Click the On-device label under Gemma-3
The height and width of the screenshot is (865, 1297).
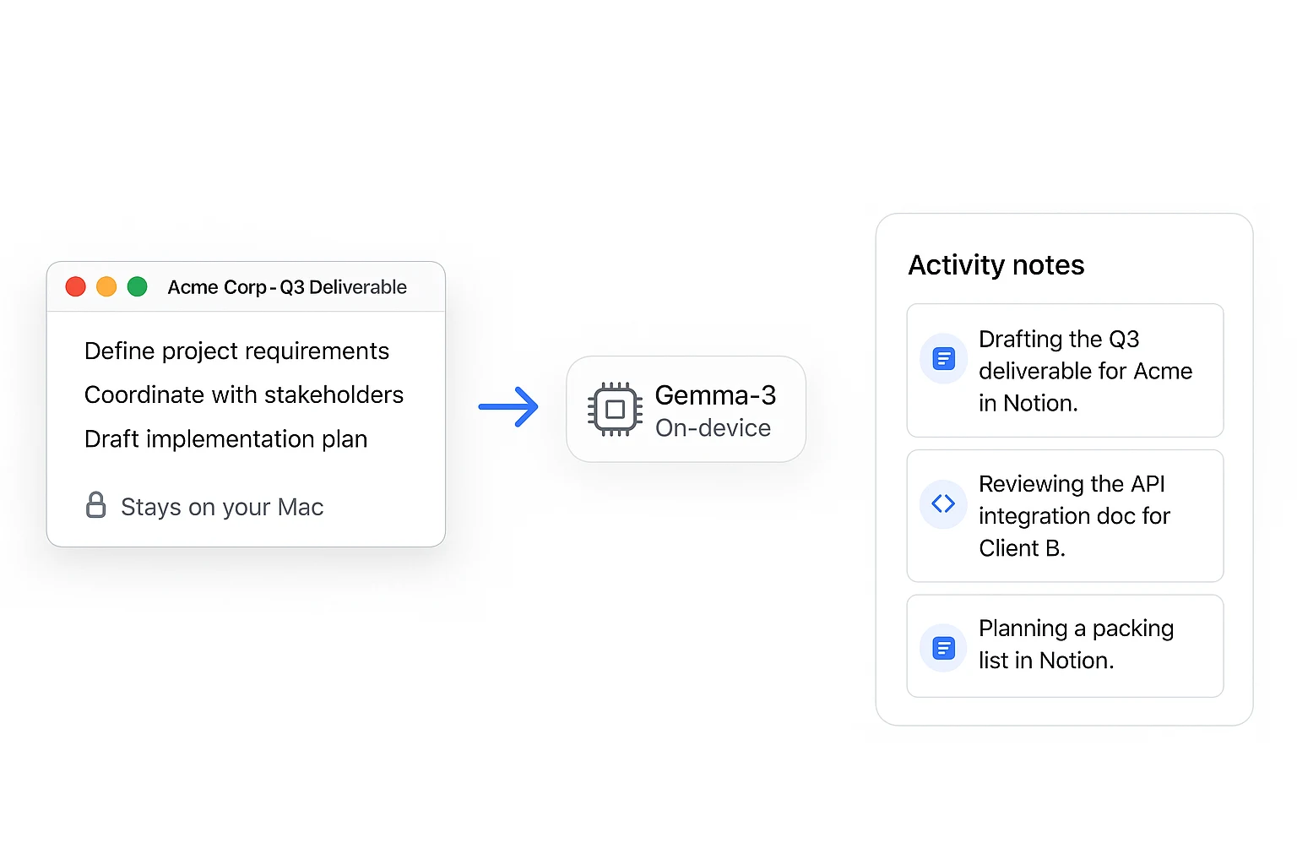pos(713,428)
